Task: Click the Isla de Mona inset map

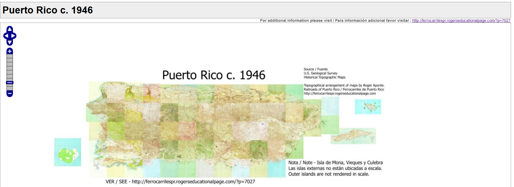Action: pyautogui.click(x=67, y=152)
